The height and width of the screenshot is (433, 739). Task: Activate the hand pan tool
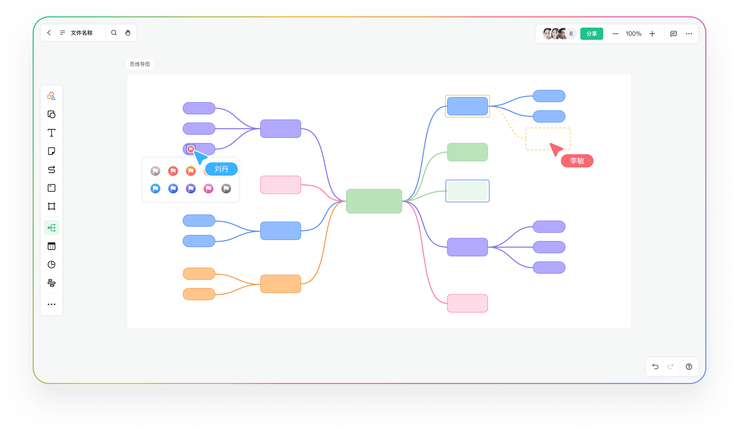[128, 33]
